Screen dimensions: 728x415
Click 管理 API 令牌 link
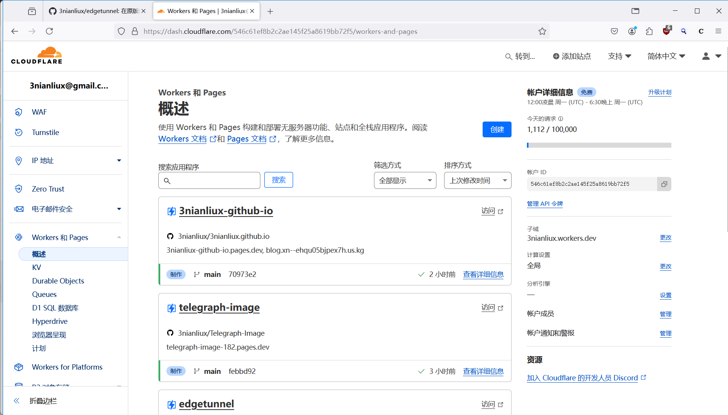click(545, 203)
